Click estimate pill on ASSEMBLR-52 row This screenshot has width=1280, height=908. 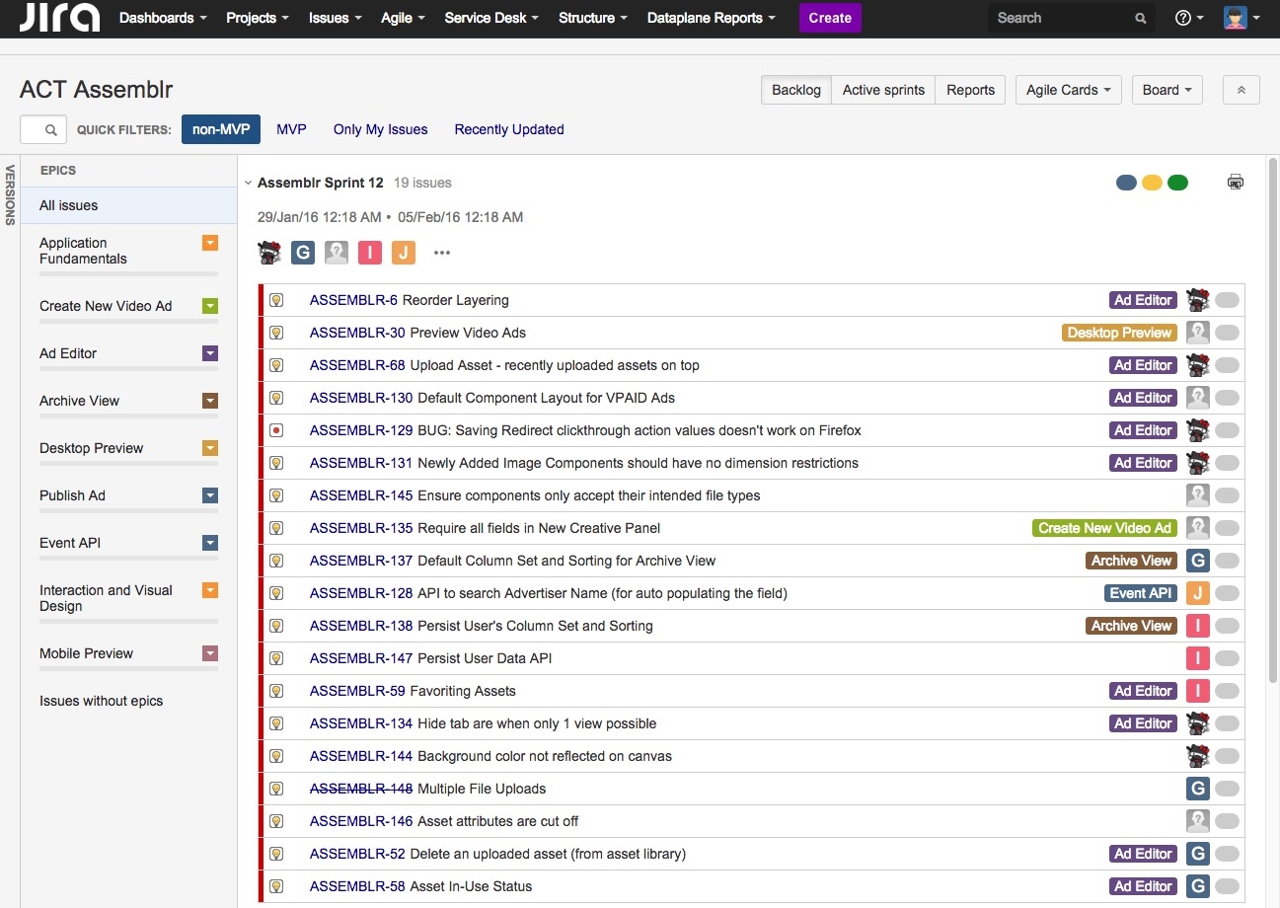pyautogui.click(x=1227, y=854)
